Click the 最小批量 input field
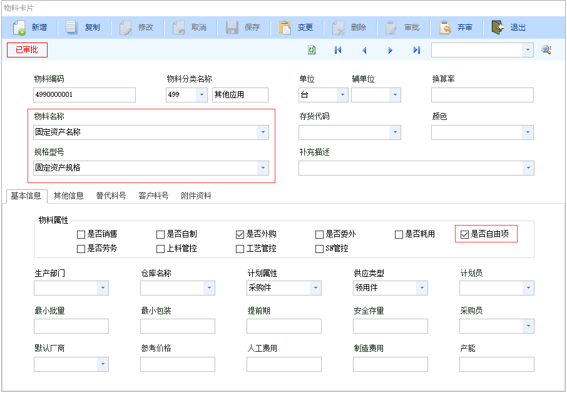The width and height of the screenshot is (567, 393). click(71, 326)
